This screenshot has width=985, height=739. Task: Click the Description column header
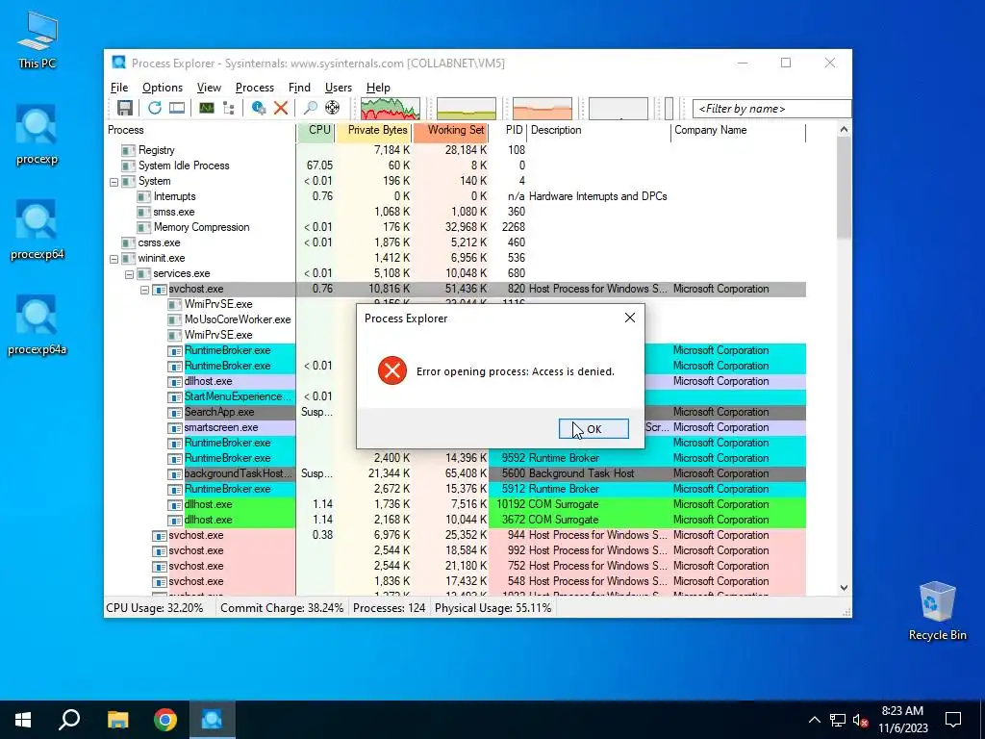598,130
